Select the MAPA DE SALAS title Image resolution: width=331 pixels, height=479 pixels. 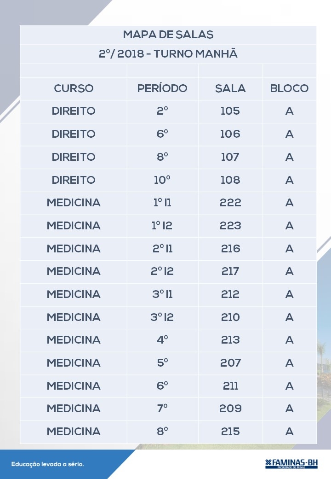coord(168,35)
